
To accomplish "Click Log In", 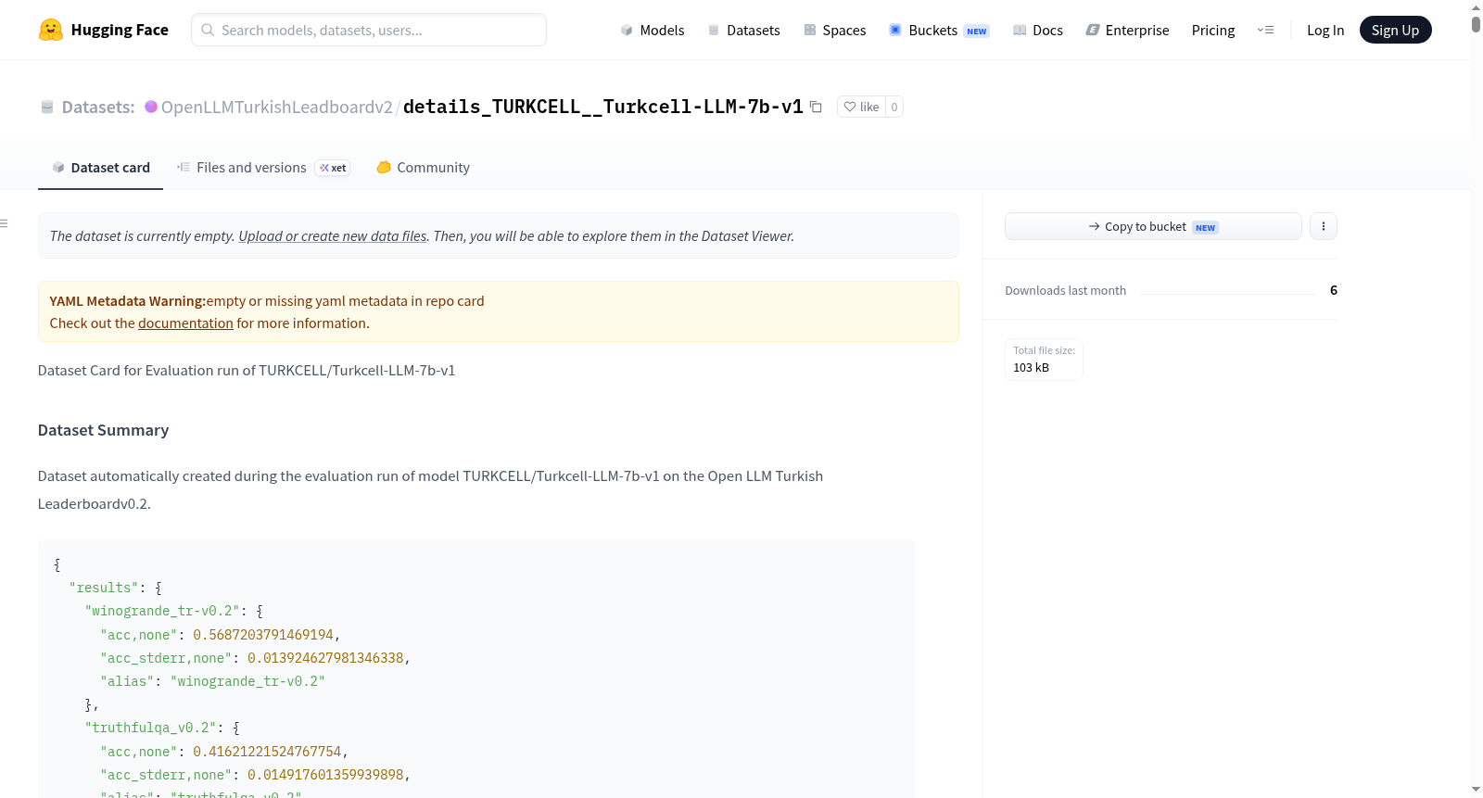I will (1325, 30).
